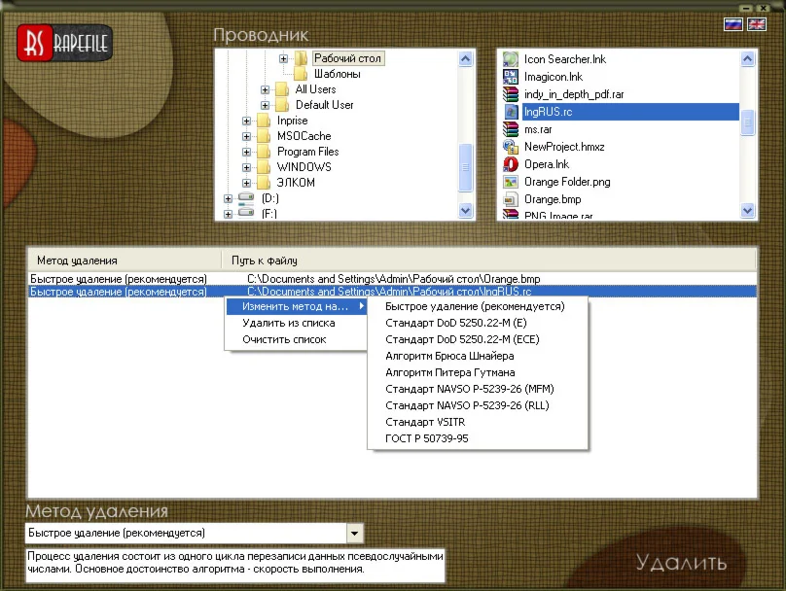The image size is (786, 591).
Task: Click the WINDOWS folder icon
Action: (264, 167)
